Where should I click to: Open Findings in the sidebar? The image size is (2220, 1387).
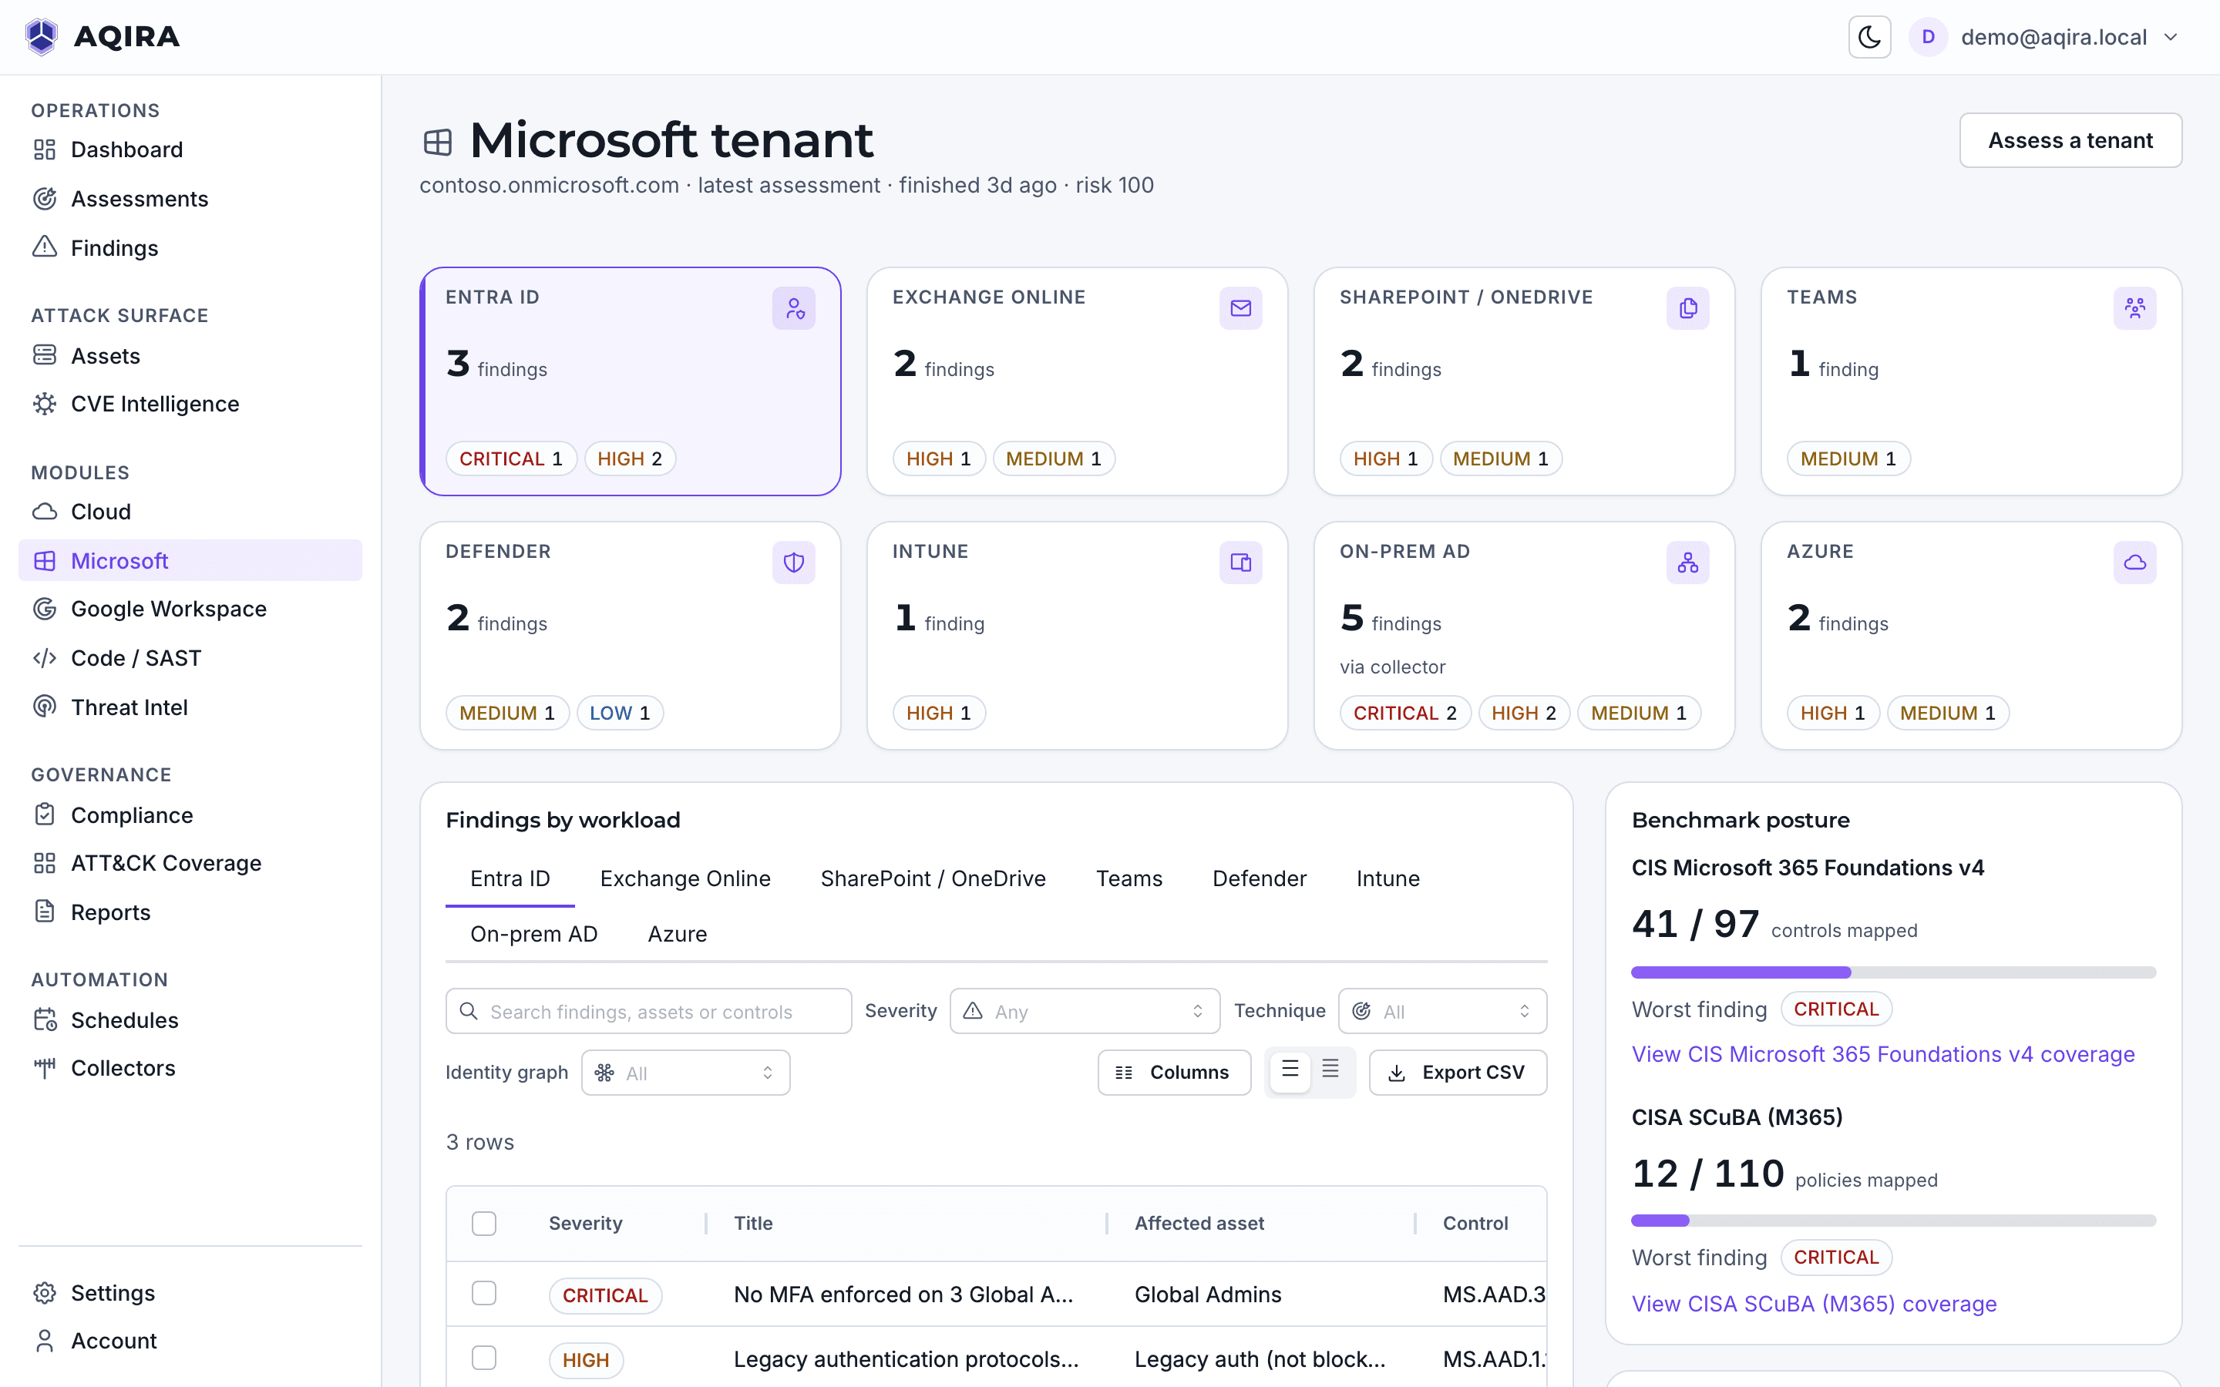click(190, 247)
